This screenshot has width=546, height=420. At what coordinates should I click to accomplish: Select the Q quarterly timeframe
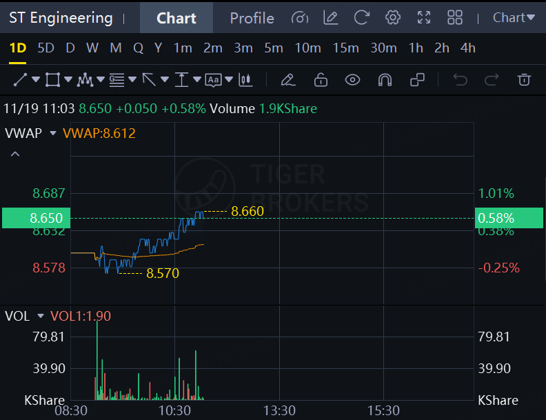[x=139, y=48]
